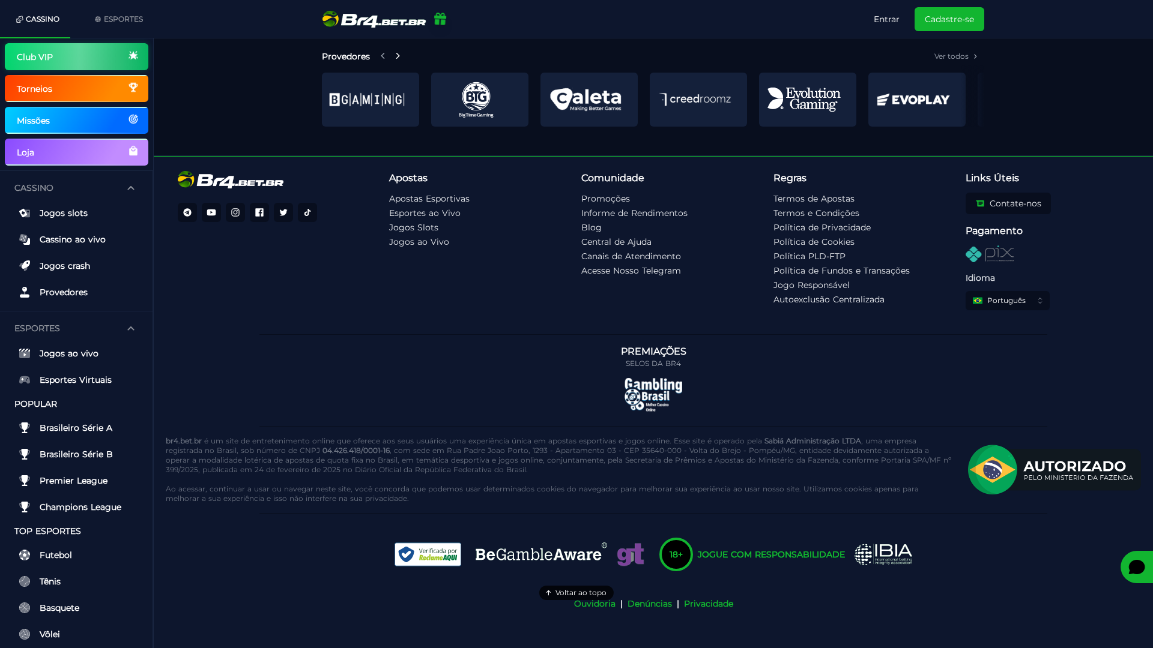Screen dimensions: 1153x648
Task: Open the Creedroomz provider card
Action: click(x=698, y=100)
